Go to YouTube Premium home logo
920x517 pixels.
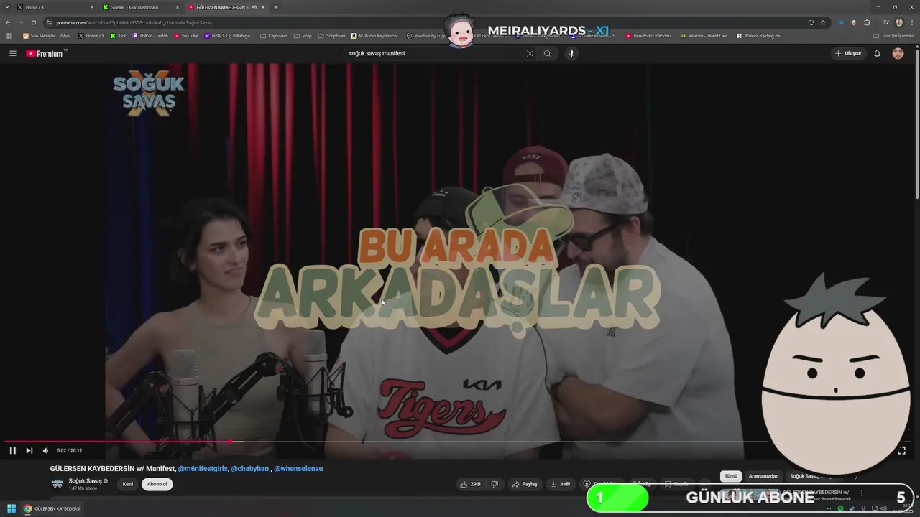[x=45, y=53]
